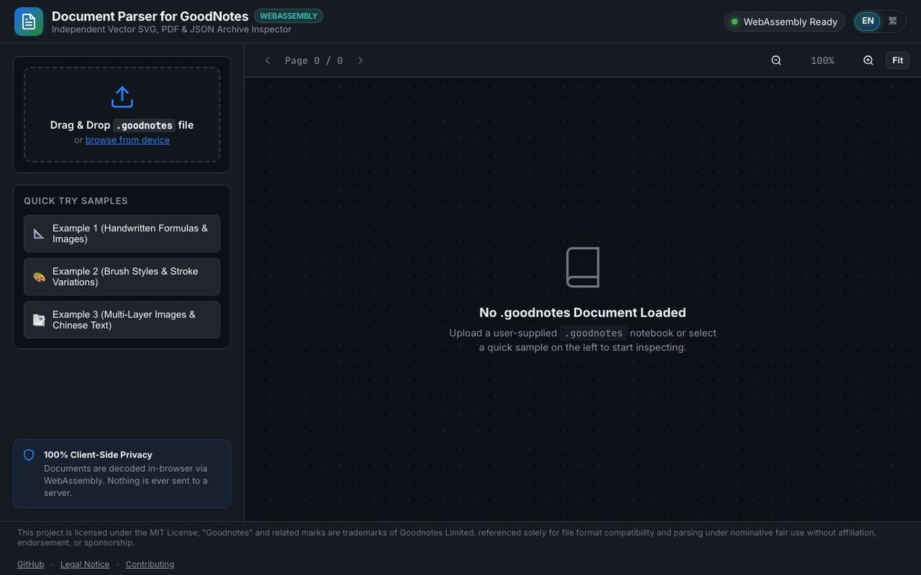Open the GitHub footer link
This screenshot has height=575, width=921.
coord(30,564)
